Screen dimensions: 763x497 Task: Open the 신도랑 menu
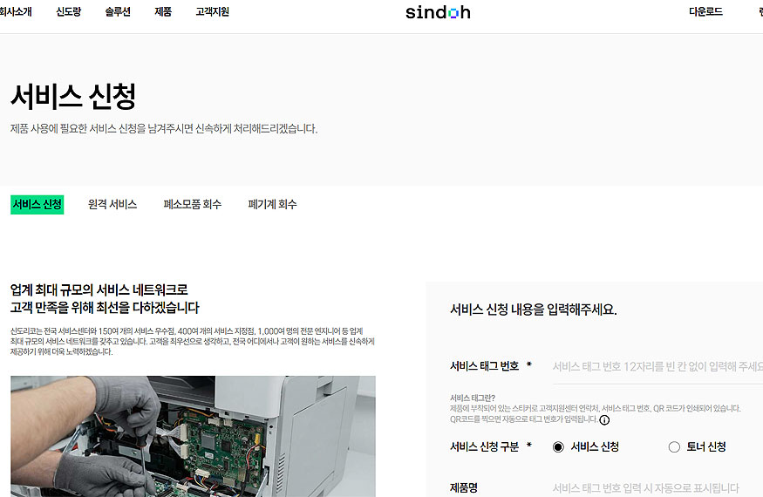[69, 11]
